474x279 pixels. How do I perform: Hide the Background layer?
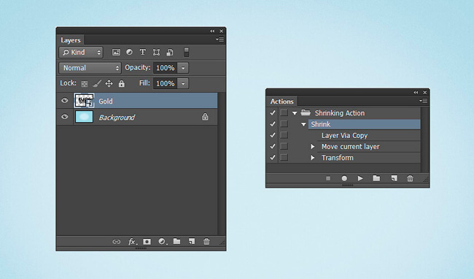pos(65,117)
